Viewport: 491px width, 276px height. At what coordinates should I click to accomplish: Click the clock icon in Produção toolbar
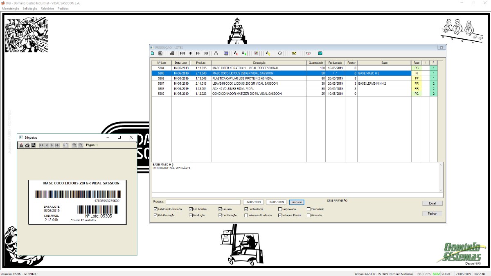(x=280, y=53)
